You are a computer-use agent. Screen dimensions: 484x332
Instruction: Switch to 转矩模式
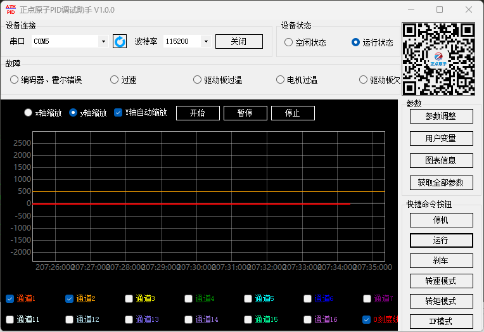pyautogui.click(x=442, y=301)
